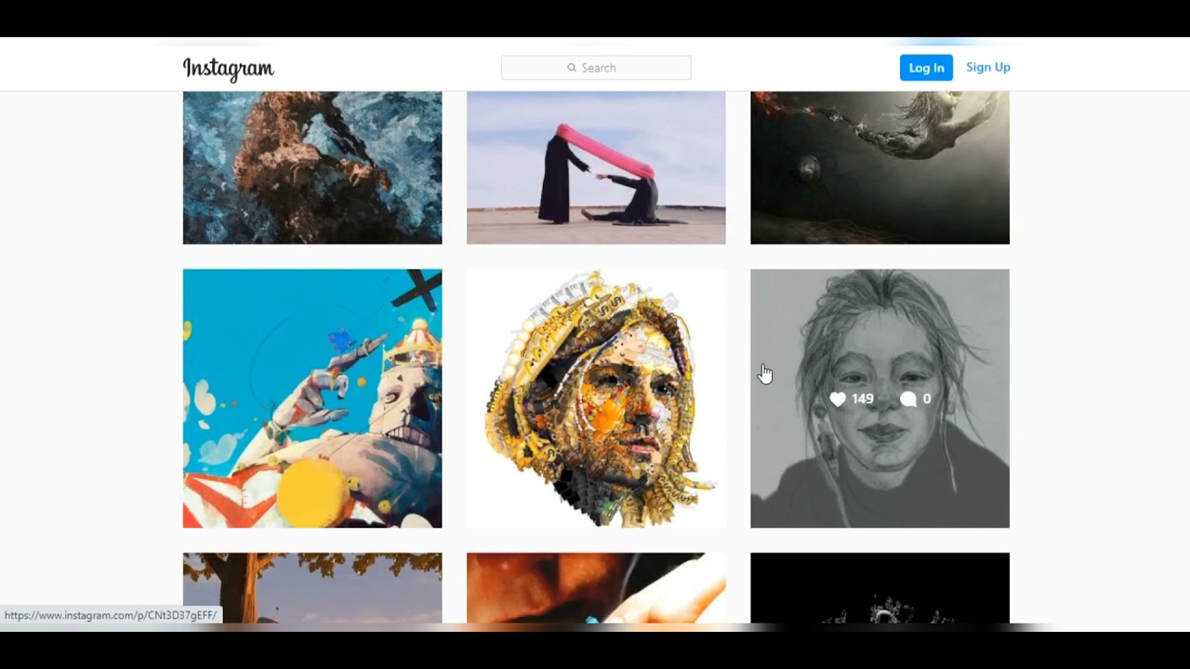
Task: Open the black background artwork post
Action: (879, 588)
